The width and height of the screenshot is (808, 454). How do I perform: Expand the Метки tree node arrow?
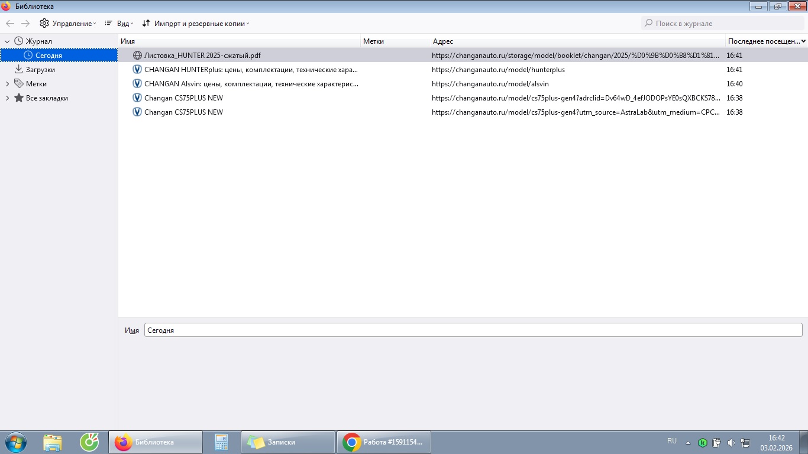pyautogui.click(x=7, y=84)
